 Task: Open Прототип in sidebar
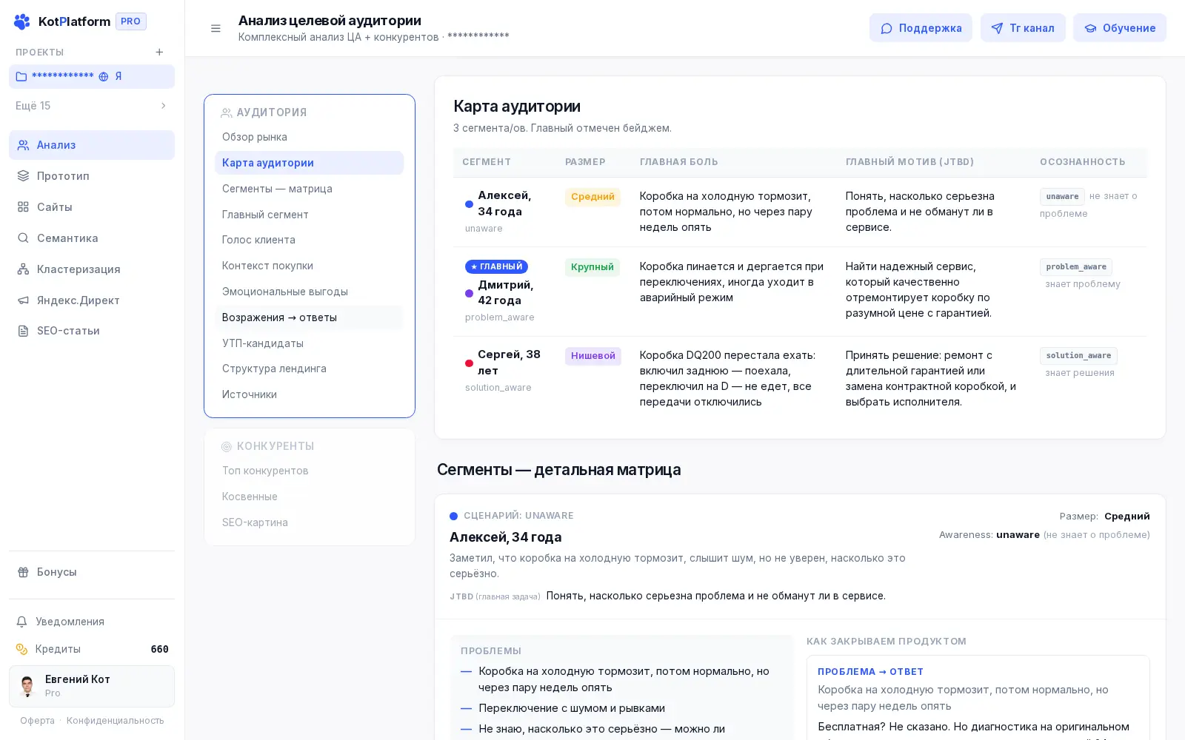[x=92, y=176]
